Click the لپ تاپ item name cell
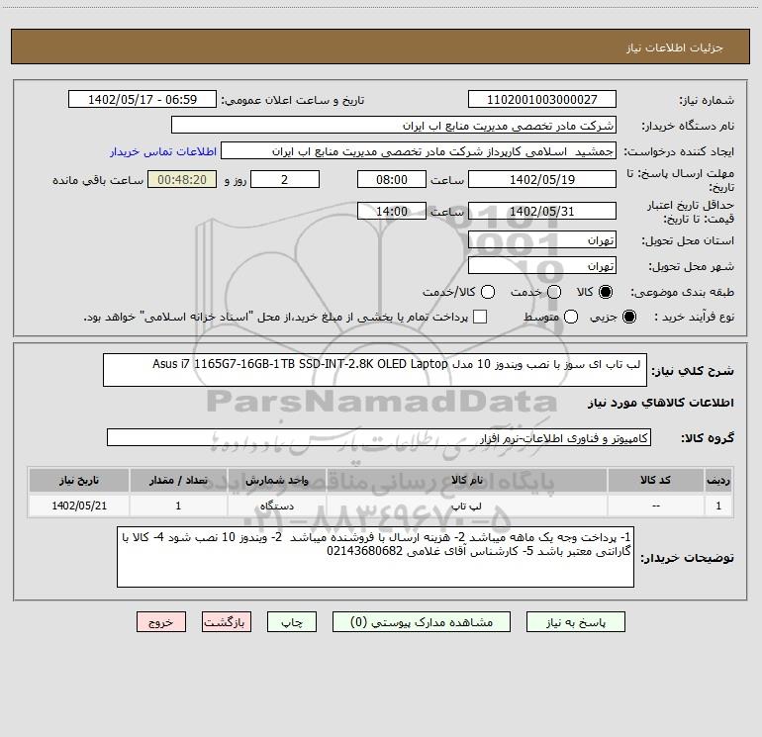The image size is (762, 737). click(466, 506)
